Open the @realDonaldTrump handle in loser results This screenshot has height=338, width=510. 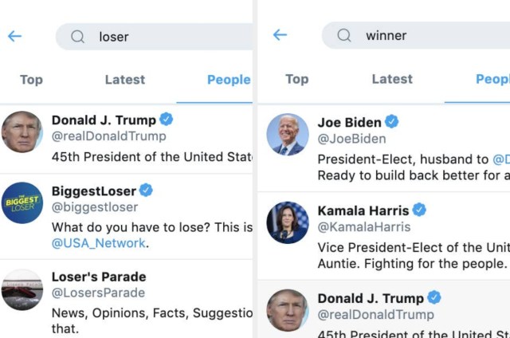tap(109, 136)
